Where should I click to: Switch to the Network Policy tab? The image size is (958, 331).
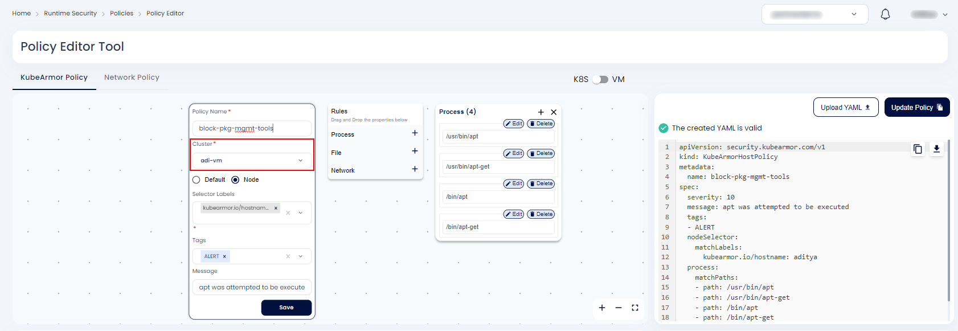(x=132, y=77)
